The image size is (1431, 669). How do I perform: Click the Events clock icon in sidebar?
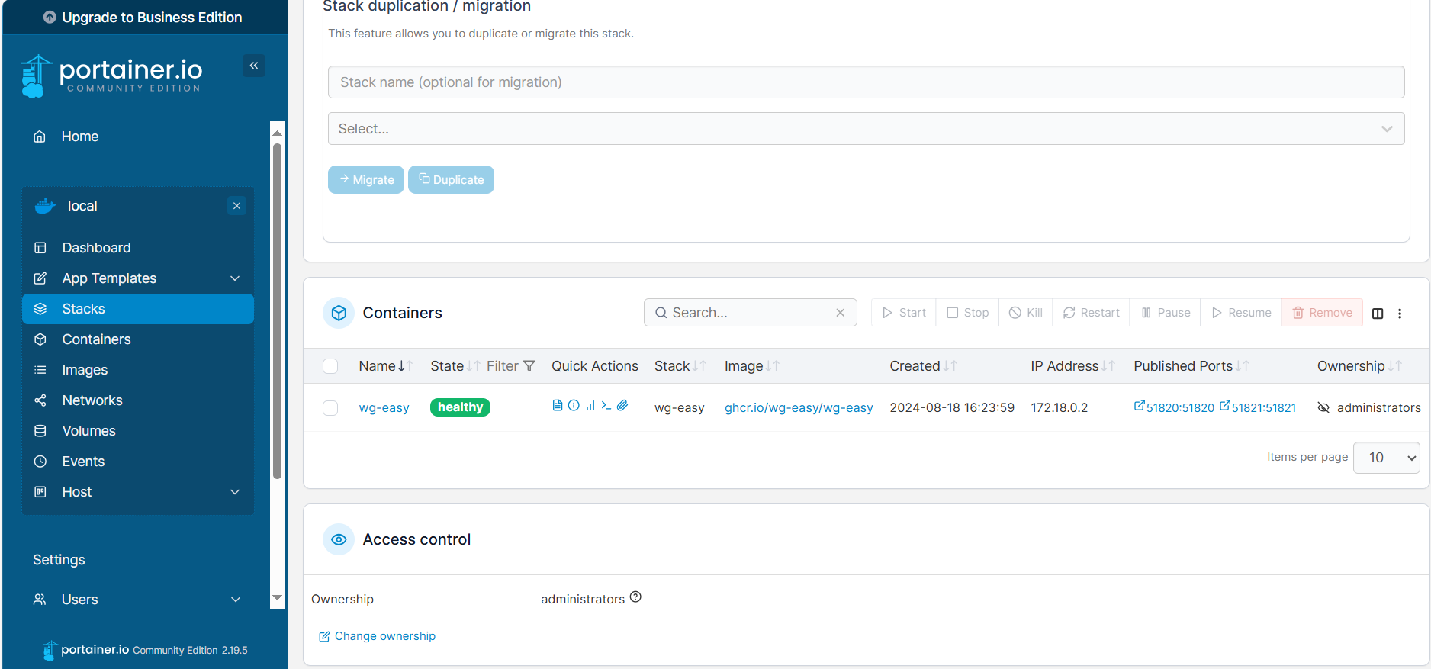click(40, 462)
